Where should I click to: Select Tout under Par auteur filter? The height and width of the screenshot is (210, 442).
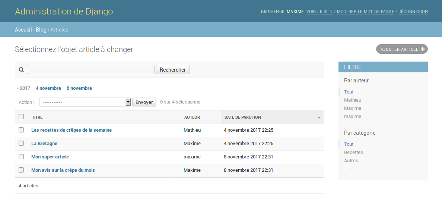coord(349,92)
